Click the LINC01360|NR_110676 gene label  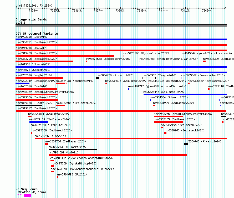click(31, 192)
